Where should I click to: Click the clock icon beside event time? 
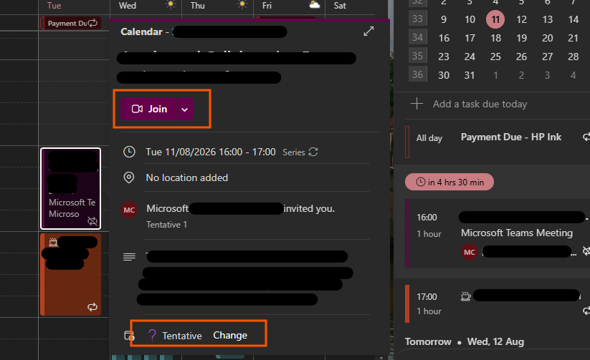tap(129, 152)
